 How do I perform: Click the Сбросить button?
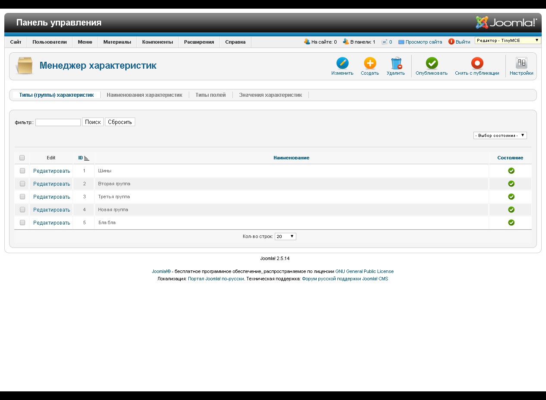click(120, 122)
